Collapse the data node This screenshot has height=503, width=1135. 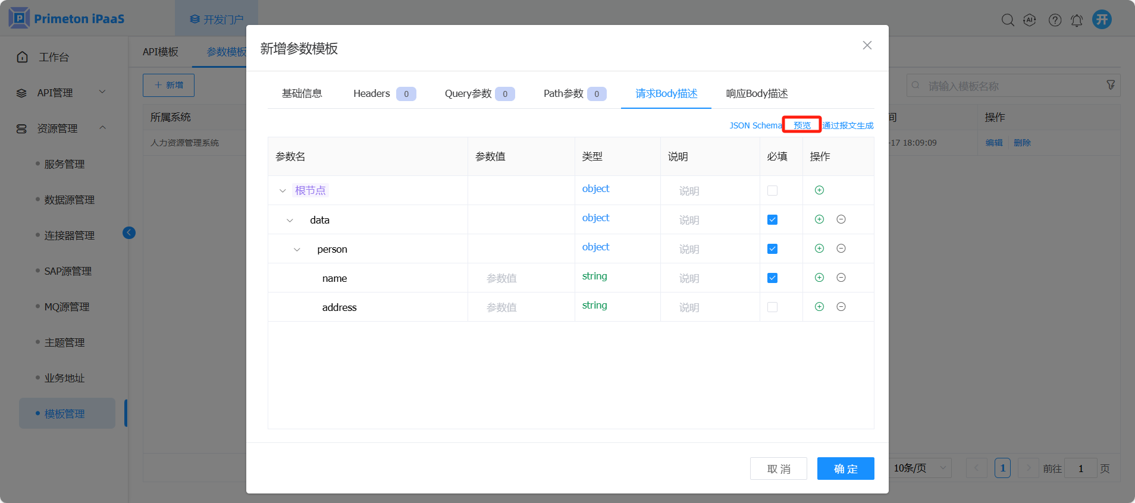point(290,221)
